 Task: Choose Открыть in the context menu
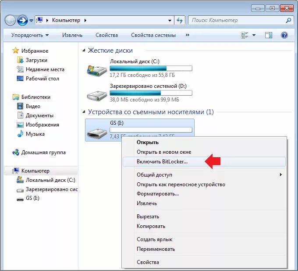204,142
